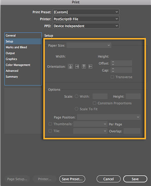Select the Scale Width radio button
Image resolution: width=151 pixels, height=186 pixels.
pos(77,96)
